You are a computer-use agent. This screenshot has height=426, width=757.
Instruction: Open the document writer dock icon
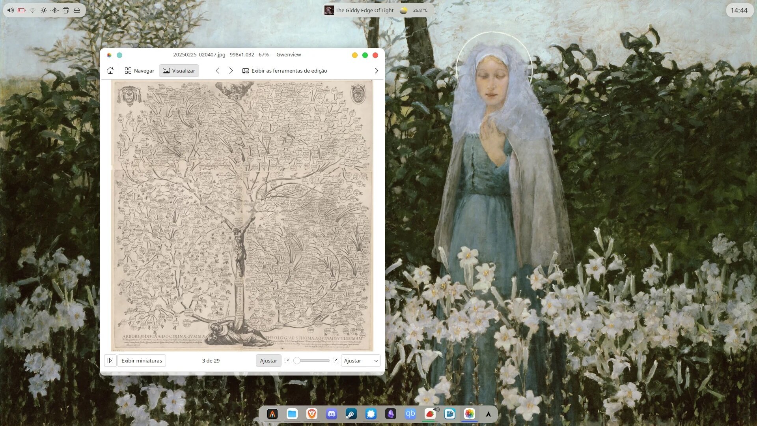pos(450,414)
